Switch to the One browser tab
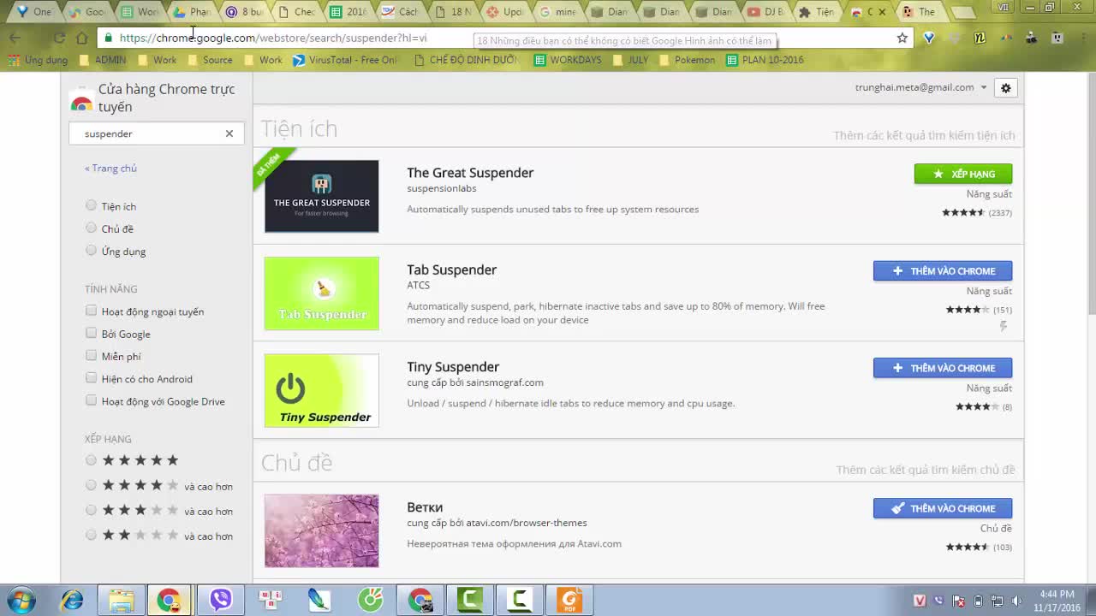The height and width of the screenshot is (616, 1096). pos(34,12)
